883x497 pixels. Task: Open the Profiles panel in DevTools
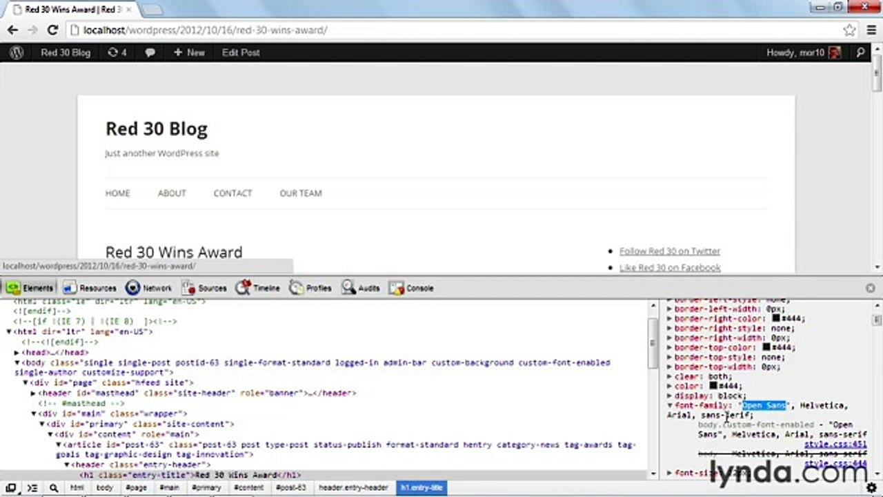(x=310, y=288)
